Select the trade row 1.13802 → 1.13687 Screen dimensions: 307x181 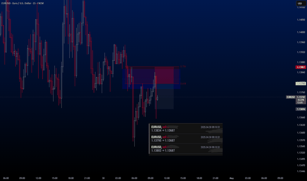pyautogui.click(x=186, y=149)
